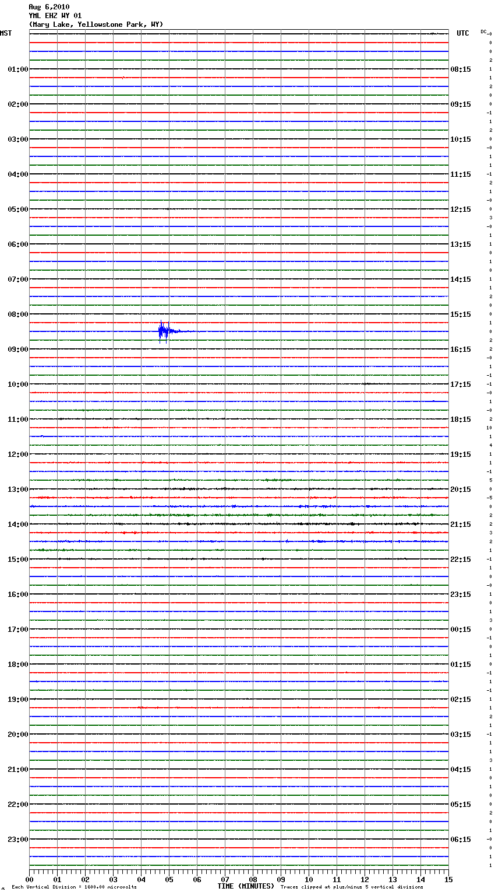Click minute '02' on the bottom axis
The width and height of the screenshot is (495, 895).
(85, 879)
